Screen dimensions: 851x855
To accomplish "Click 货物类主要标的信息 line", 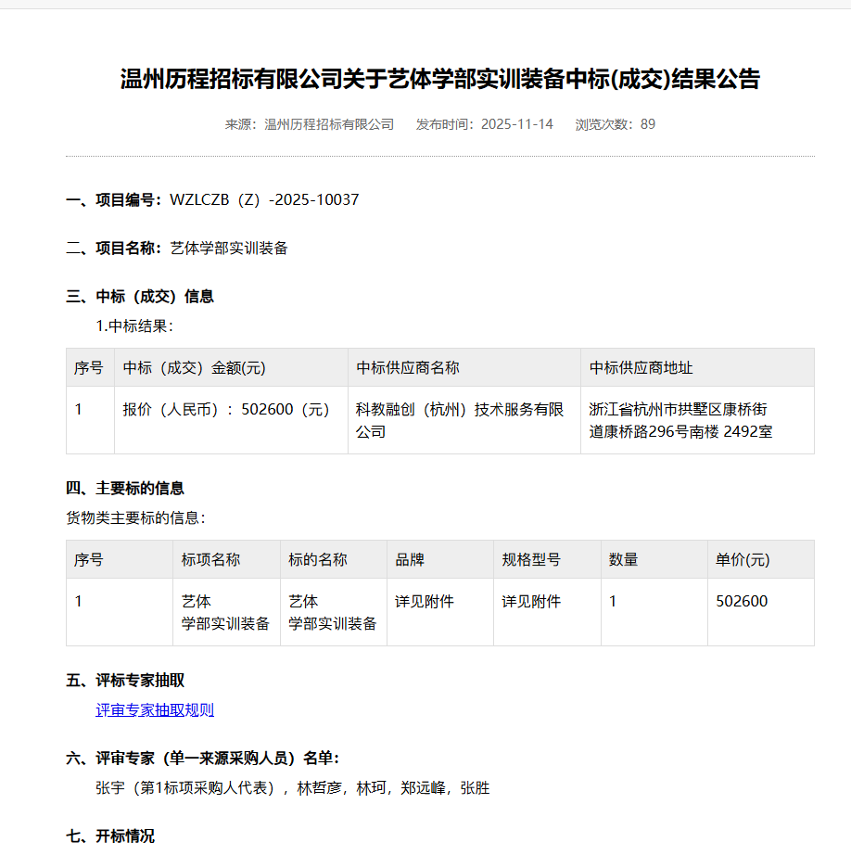I will point(135,518).
